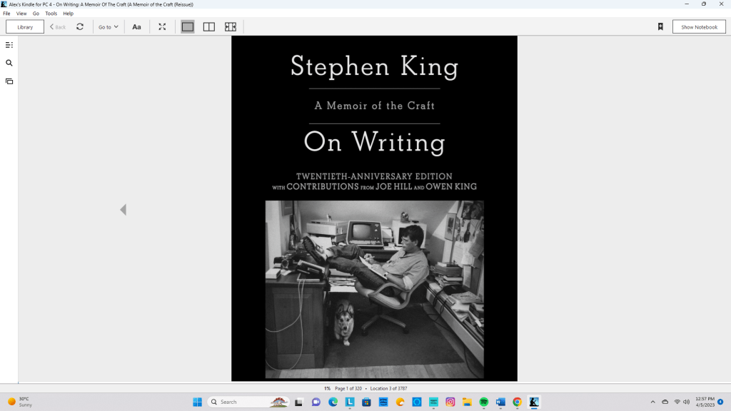Open the table of contents panel

tap(9, 44)
